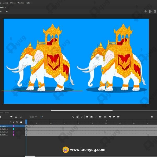
Task: Go to previous keyframe arrow
Action: [73, 117]
